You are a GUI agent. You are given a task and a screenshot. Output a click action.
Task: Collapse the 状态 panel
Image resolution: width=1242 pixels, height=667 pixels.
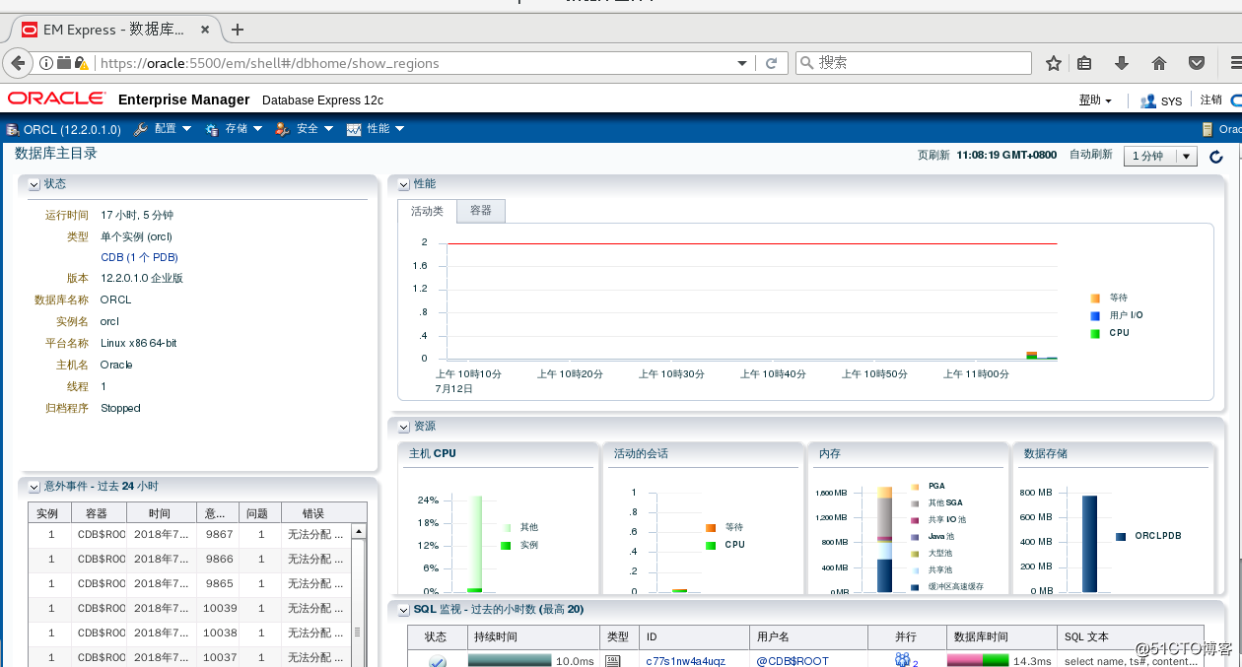coord(34,184)
